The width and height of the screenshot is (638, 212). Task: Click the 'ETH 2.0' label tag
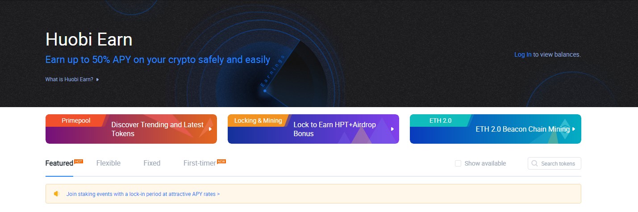[441, 121]
